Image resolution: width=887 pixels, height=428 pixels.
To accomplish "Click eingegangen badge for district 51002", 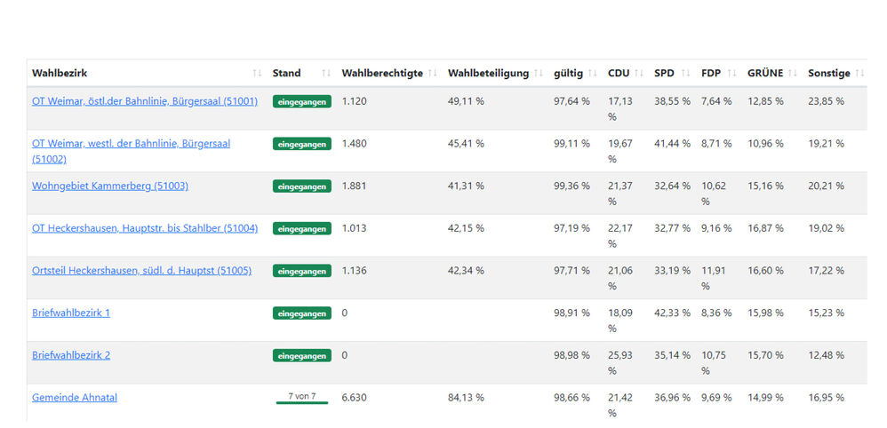I will coord(302,144).
